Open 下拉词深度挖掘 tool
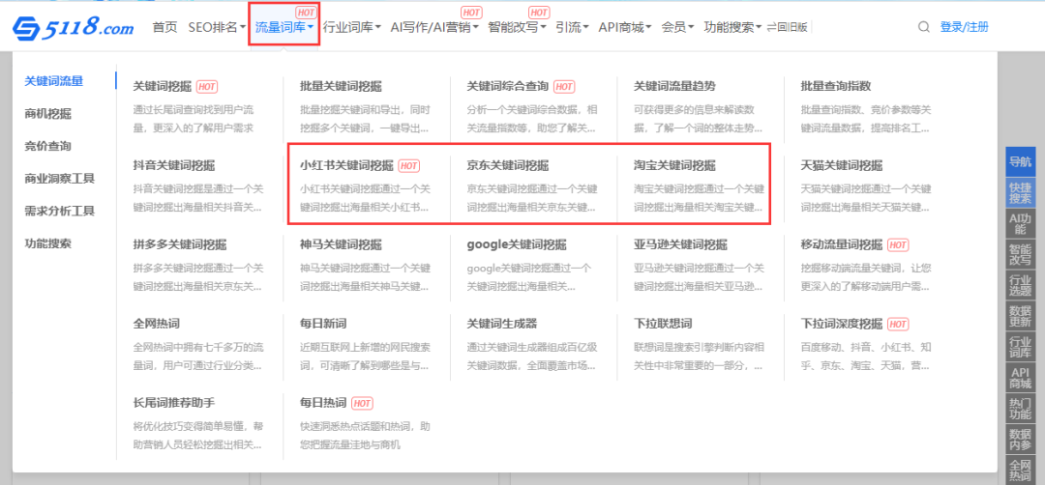 coord(841,324)
